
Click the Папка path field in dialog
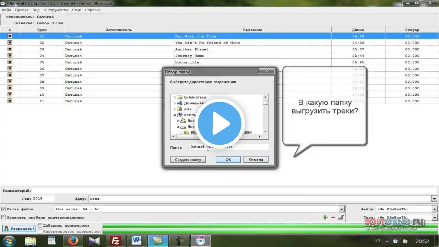pos(228,147)
